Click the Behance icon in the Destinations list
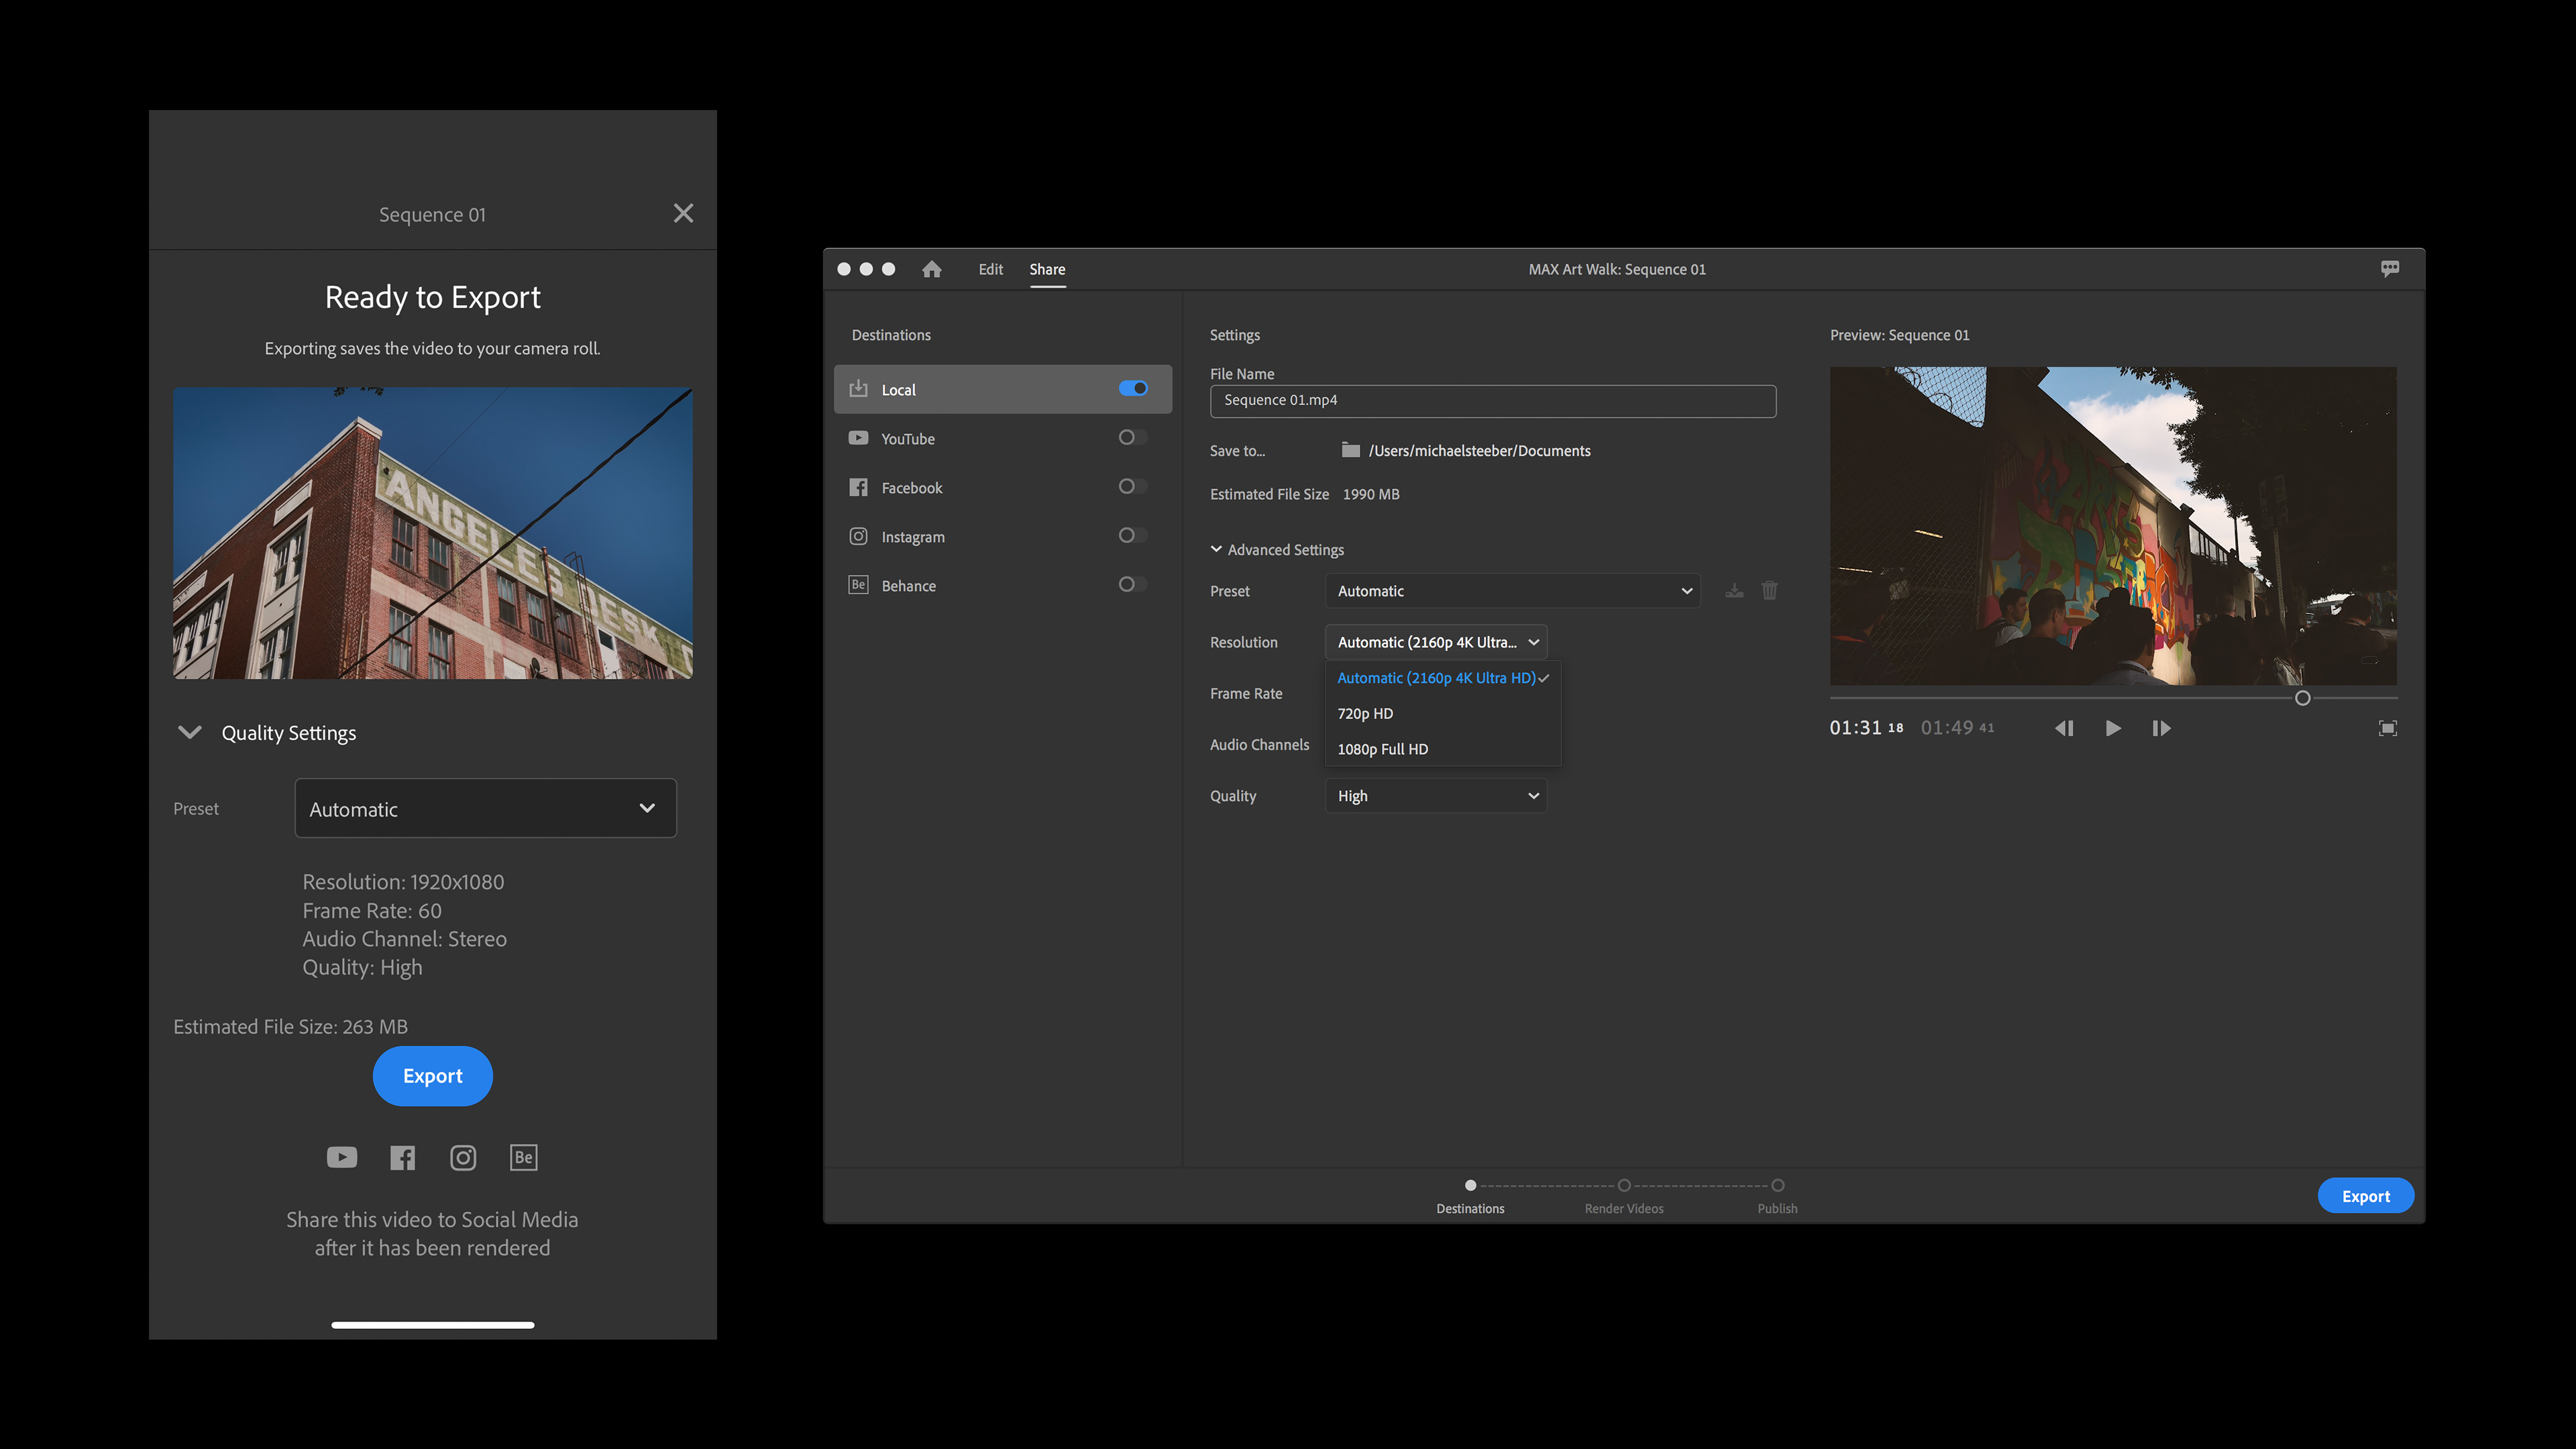 pyautogui.click(x=858, y=585)
